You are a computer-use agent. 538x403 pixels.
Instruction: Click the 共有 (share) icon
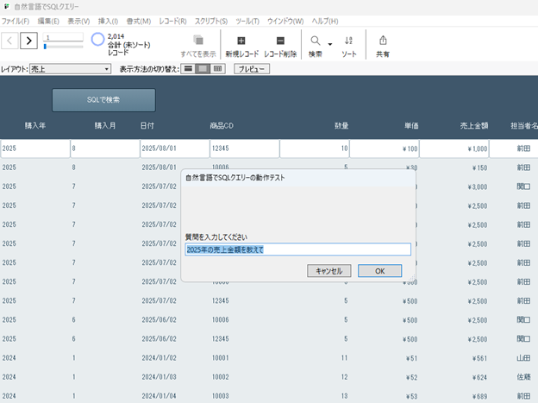383,41
